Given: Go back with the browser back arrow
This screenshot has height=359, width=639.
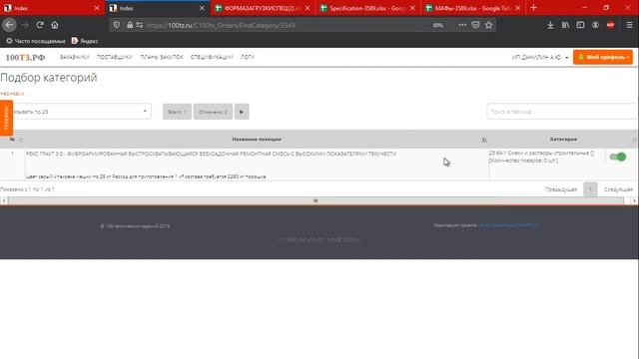Looking at the screenshot, I should tap(9, 25).
